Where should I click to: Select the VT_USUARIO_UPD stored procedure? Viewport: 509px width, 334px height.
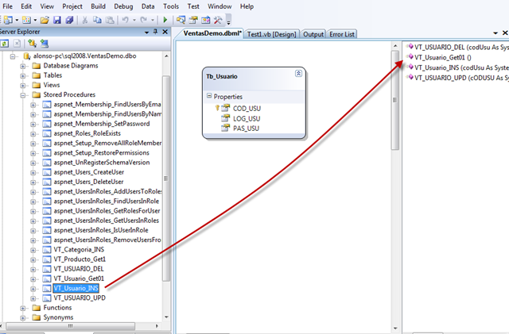click(x=80, y=298)
